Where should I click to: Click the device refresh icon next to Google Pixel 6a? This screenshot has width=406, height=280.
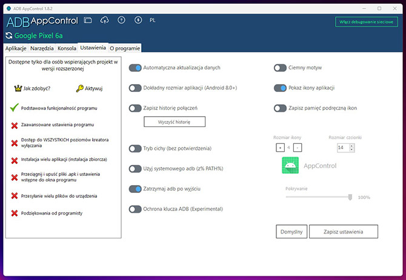pyautogui.click(x=9, y=36)
